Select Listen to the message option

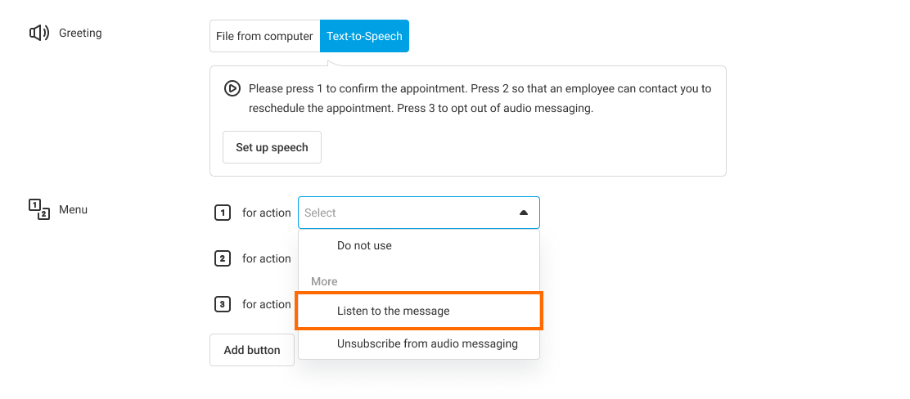coord(394,311)
